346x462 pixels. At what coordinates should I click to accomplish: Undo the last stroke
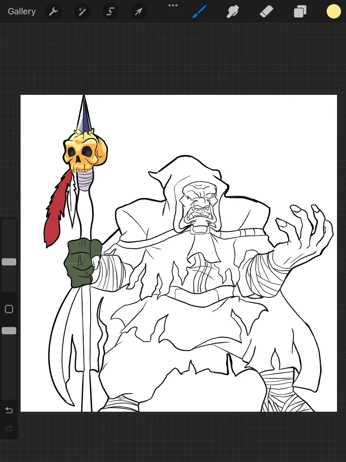pos(9,410)
